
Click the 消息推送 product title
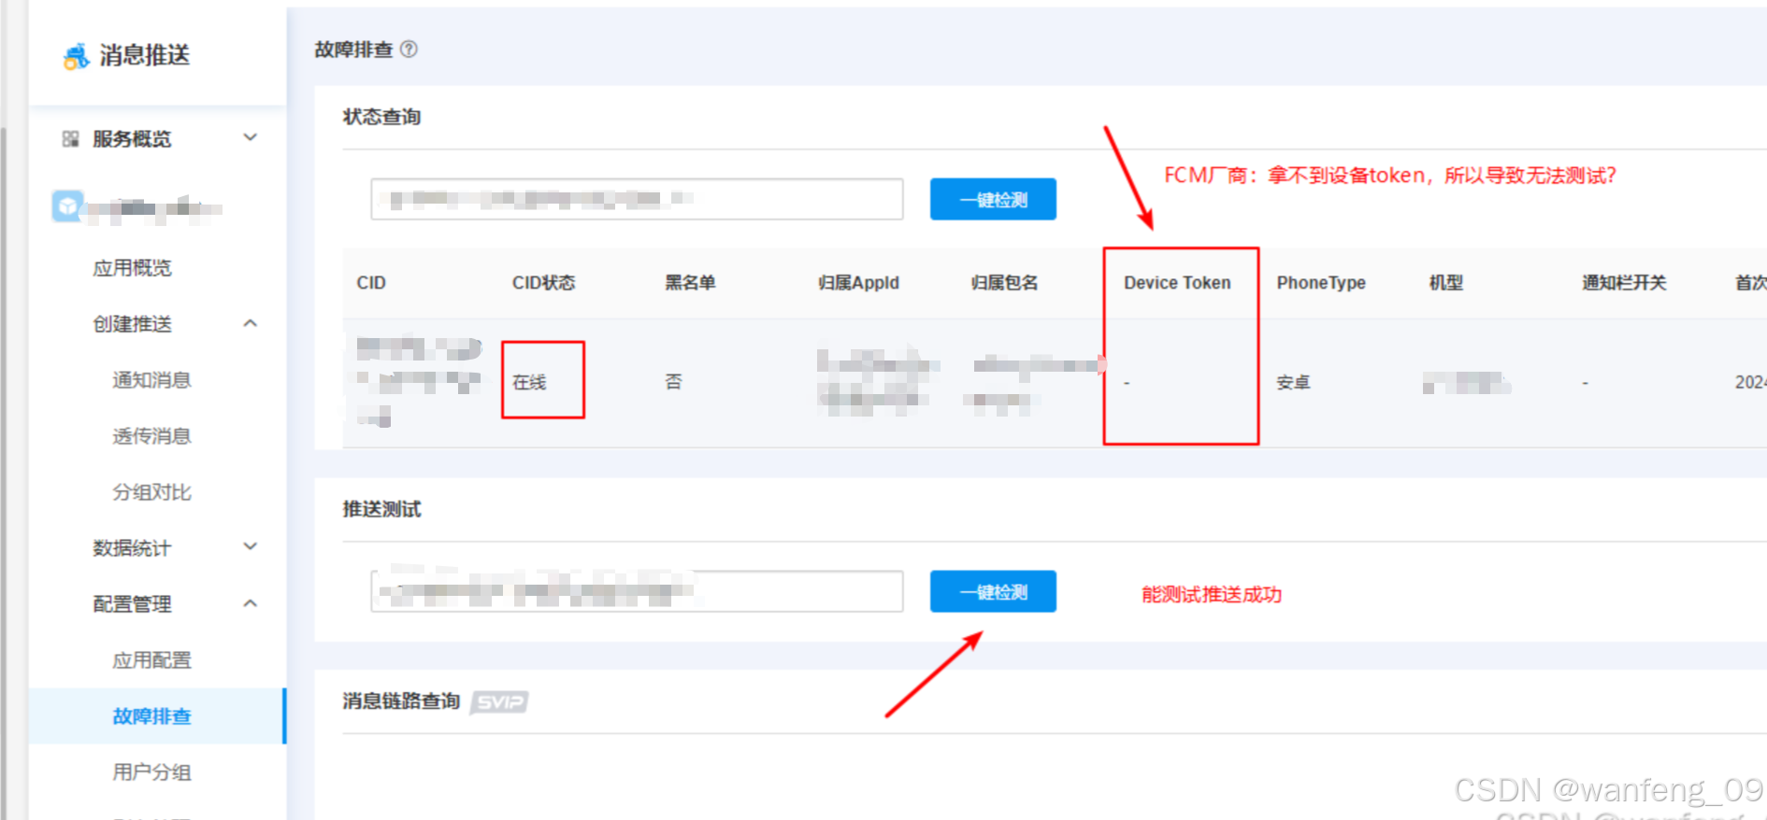pyautogui.click(x=145, y=56)
